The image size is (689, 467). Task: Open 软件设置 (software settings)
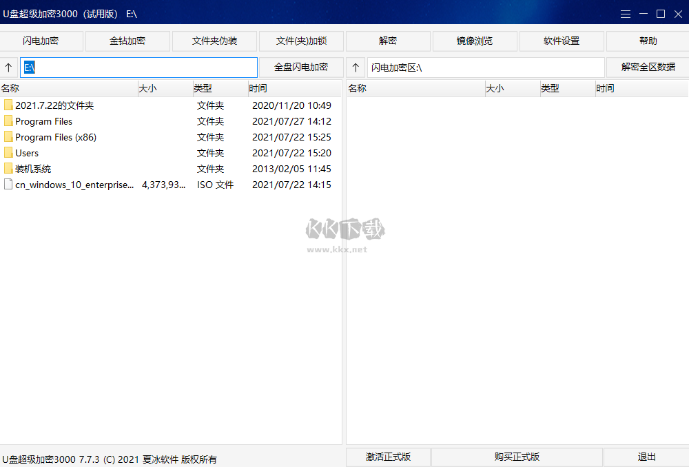click(561, 41)
